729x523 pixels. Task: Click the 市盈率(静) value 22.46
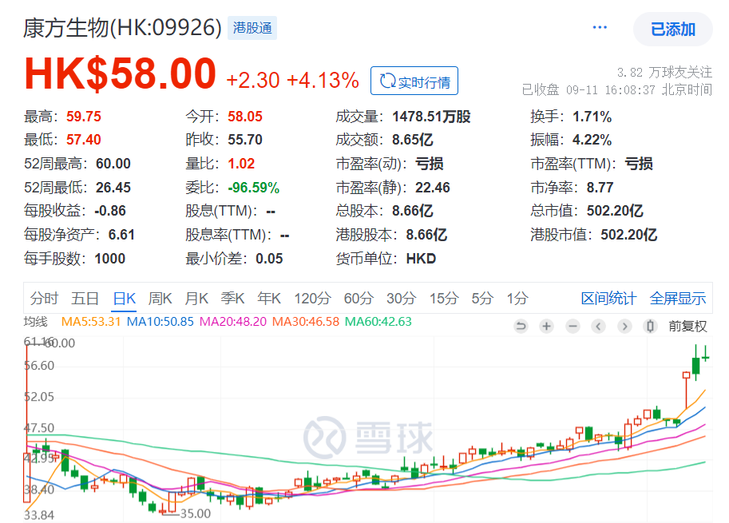433,188
